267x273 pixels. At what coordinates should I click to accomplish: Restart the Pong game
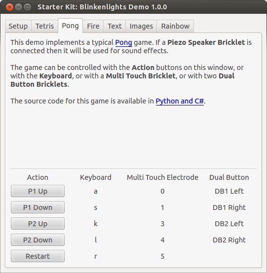pos(38,256)
